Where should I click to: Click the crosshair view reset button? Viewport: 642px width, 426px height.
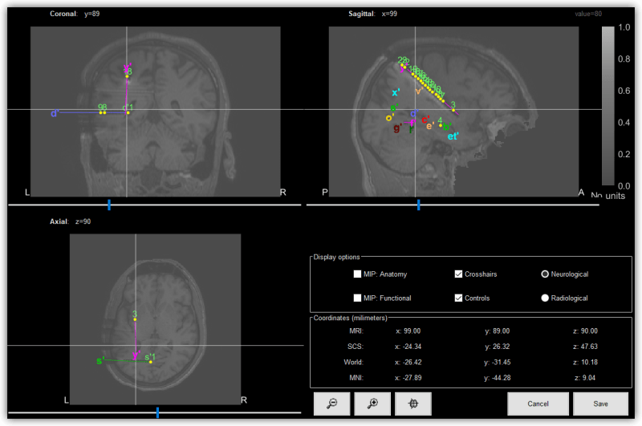(x=413, y=404)
